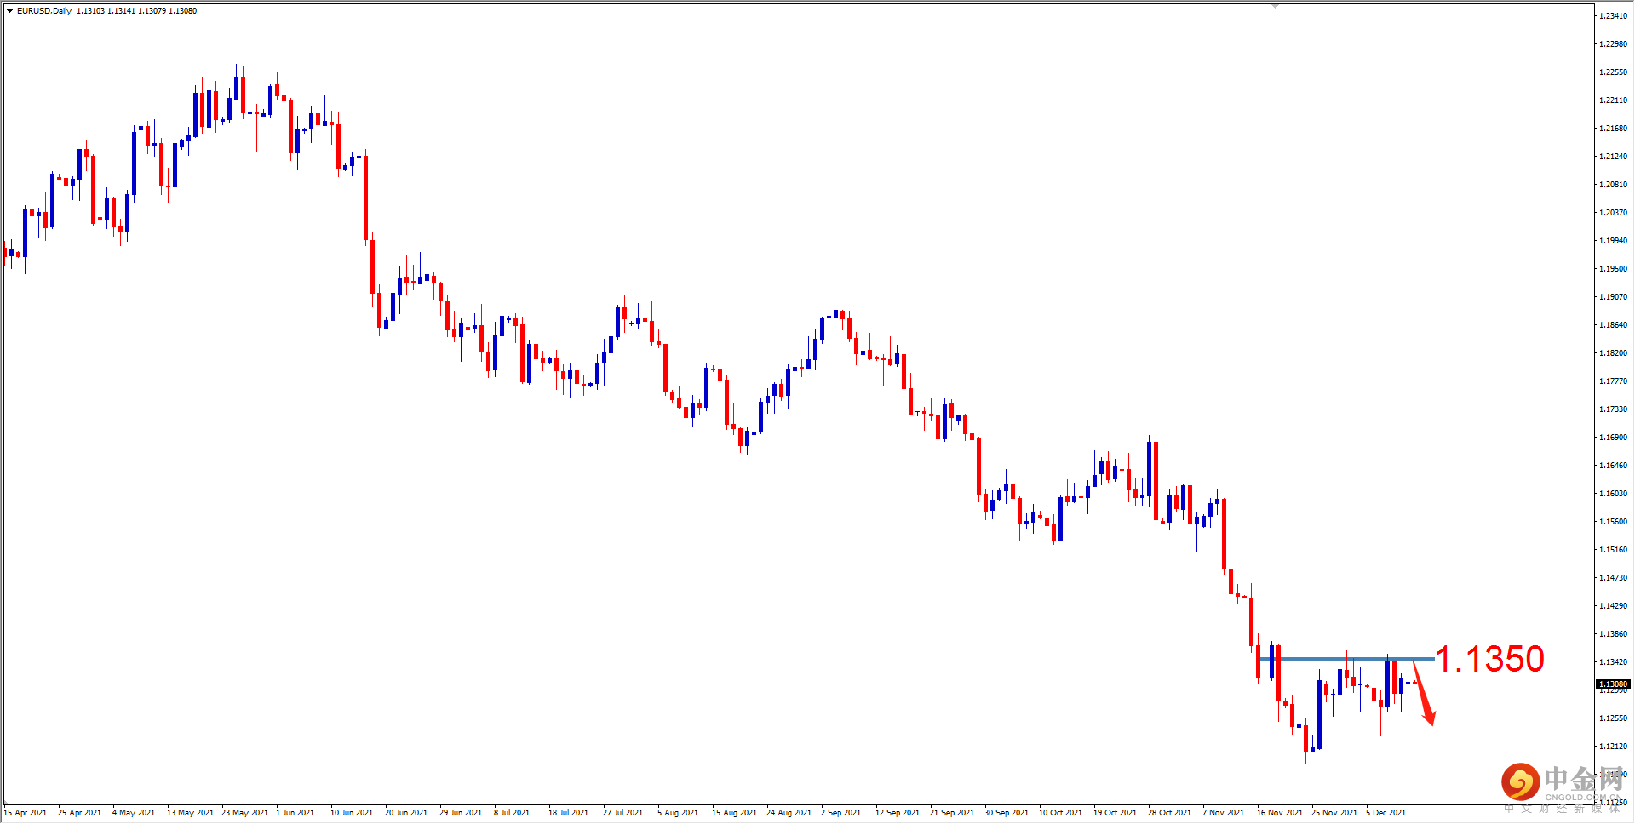Click the 29 Jun 2021 date label
Viewport: 1635px width, 824px height.
pos(461,813)
